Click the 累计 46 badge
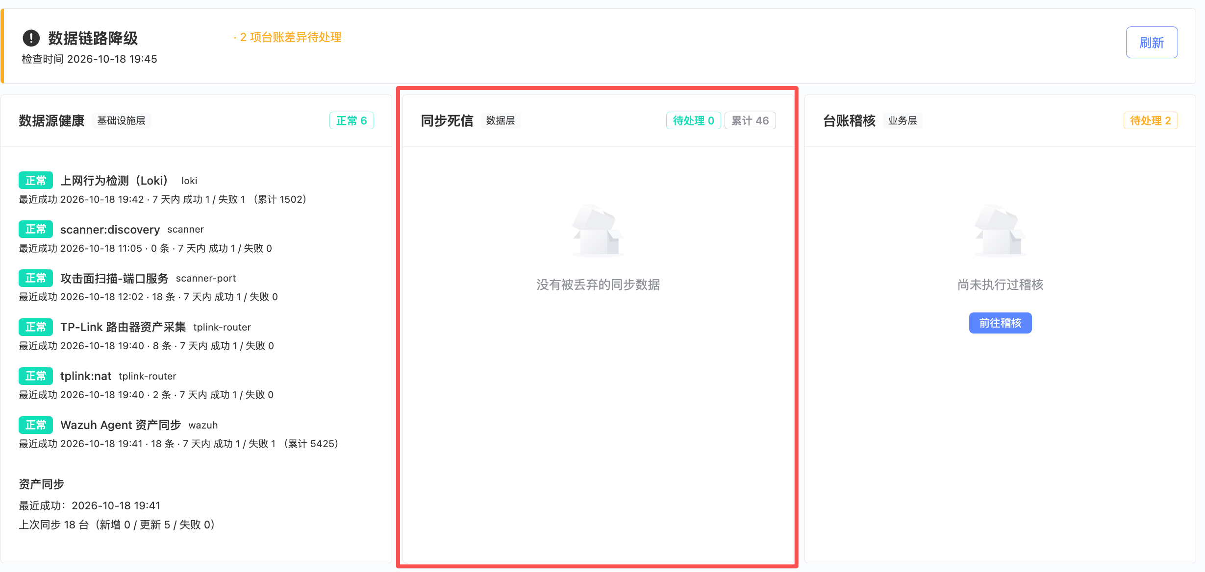 click(x=750, y=120)
